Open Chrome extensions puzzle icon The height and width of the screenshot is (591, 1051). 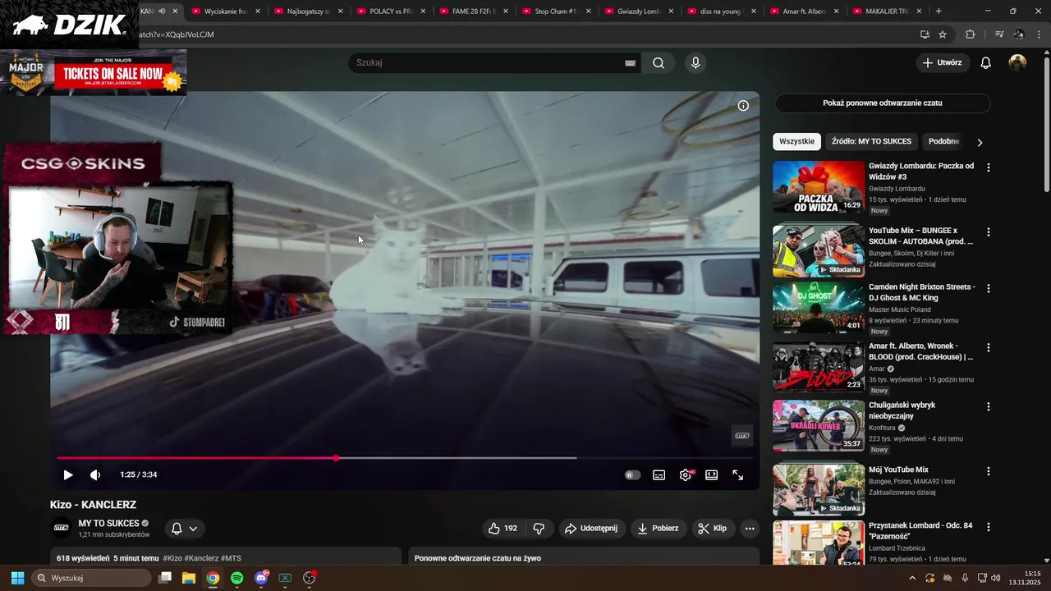coord(970,34)
